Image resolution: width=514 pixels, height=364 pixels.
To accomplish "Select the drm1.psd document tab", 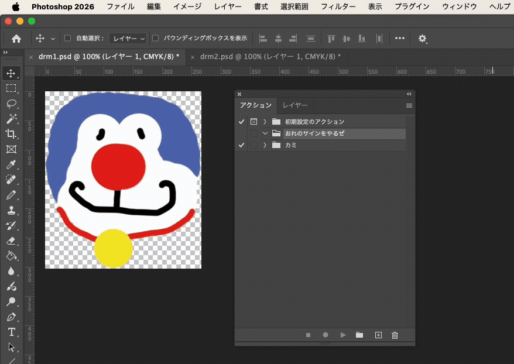I will coord(109,57).
